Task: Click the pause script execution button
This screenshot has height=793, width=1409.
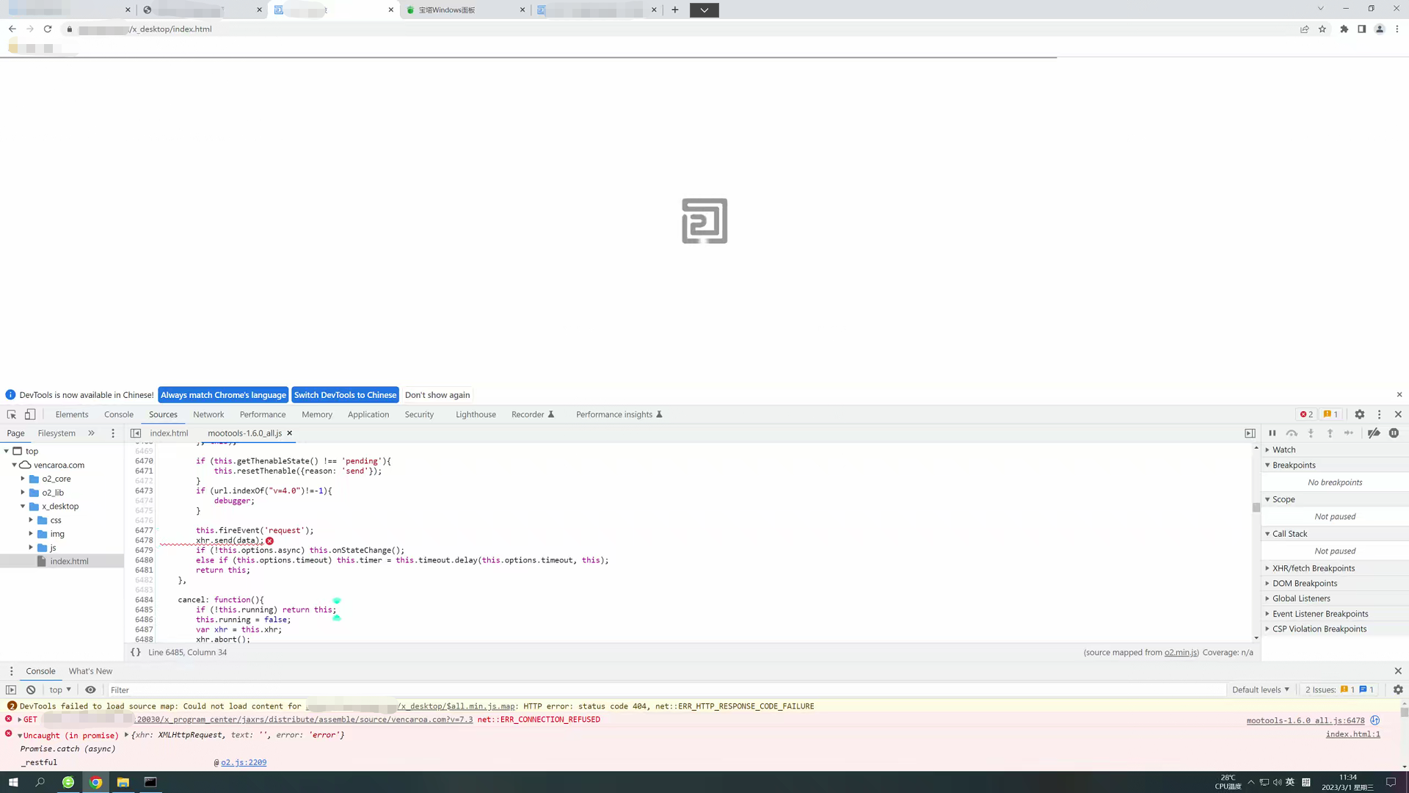Action: [x=1273, y=433]
